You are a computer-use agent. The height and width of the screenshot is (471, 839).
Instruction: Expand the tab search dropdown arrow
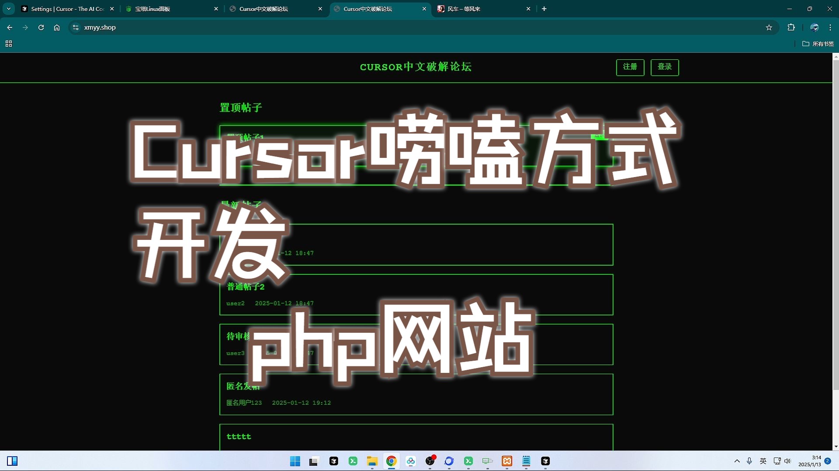click(9, 9)
